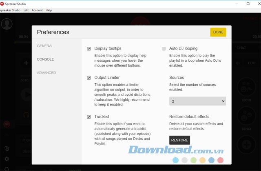Image resolution: width=261 pixels, height=171 pixels.
Task: Click the yellow DONE button
Action: (218, 32)
